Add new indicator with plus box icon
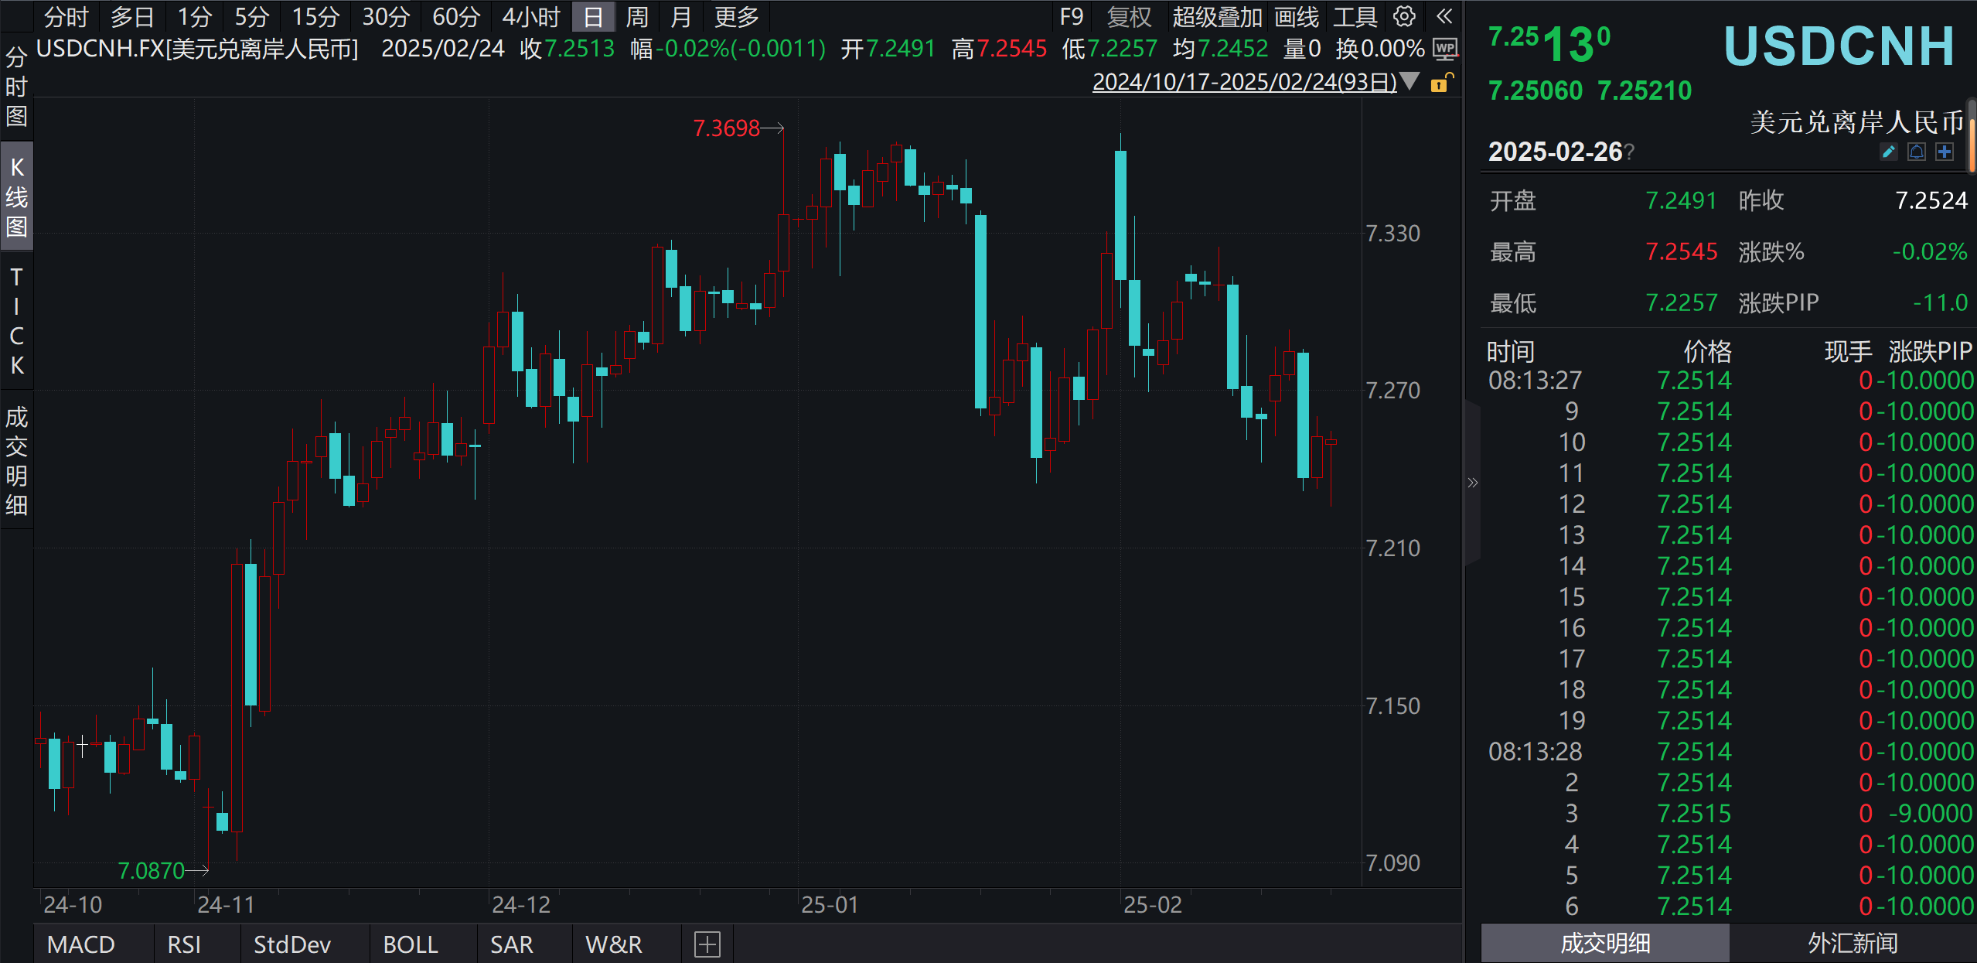The width and height of the screenshot is (1977, 963). (x=707, y=944)
